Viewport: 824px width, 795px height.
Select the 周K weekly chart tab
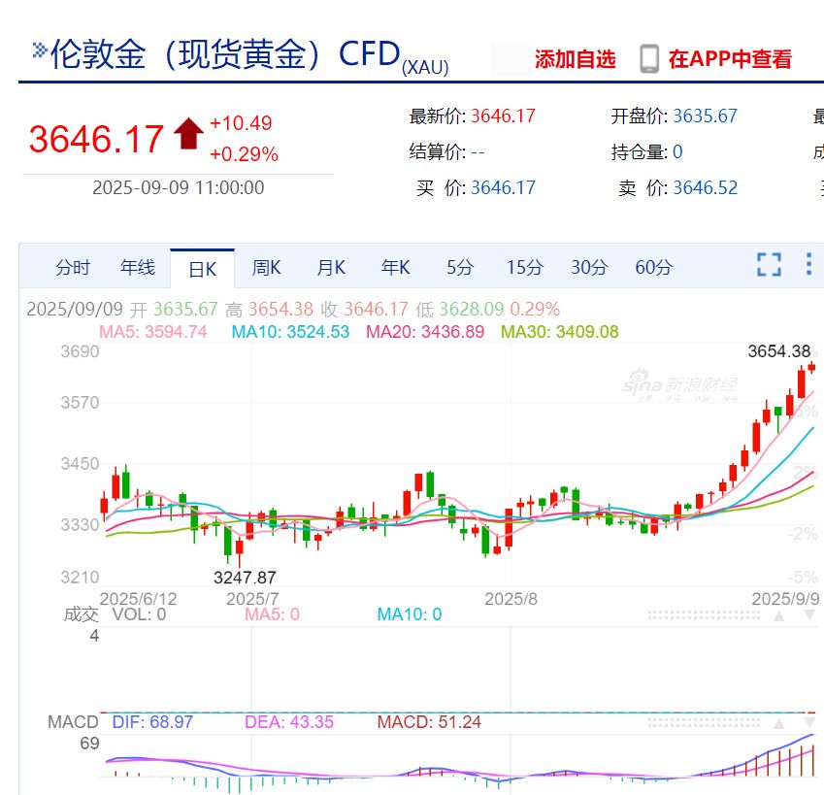[x=266, y=268]
